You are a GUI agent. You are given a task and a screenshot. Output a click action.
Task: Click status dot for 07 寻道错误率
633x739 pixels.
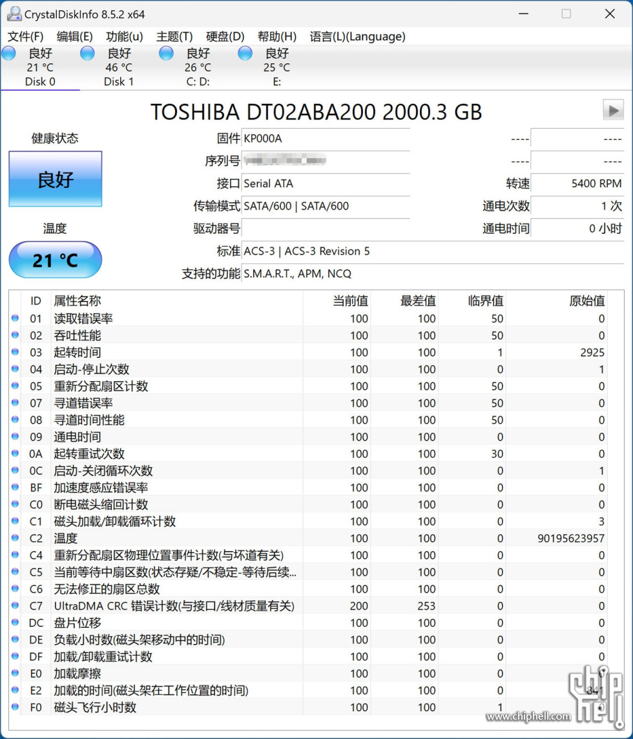(15, 402)
